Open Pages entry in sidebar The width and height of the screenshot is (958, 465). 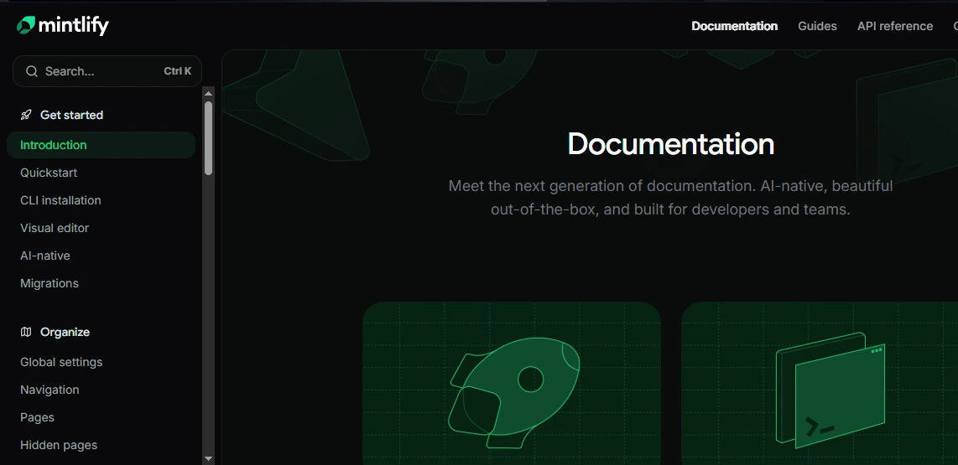37,417
